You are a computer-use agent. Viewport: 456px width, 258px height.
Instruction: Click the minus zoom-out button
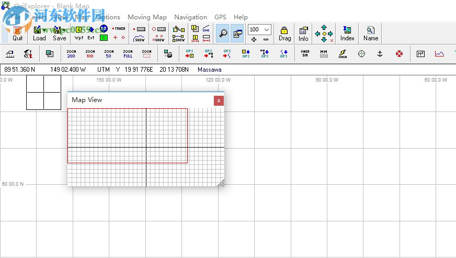point(266,39)
